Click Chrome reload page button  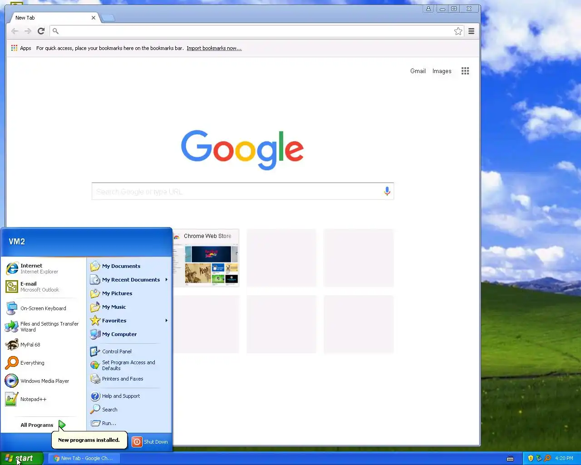click(41, 31)
